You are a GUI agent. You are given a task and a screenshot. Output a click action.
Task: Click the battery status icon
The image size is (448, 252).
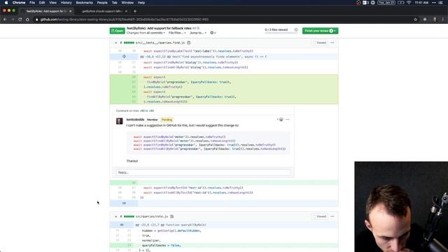point(401,3)
